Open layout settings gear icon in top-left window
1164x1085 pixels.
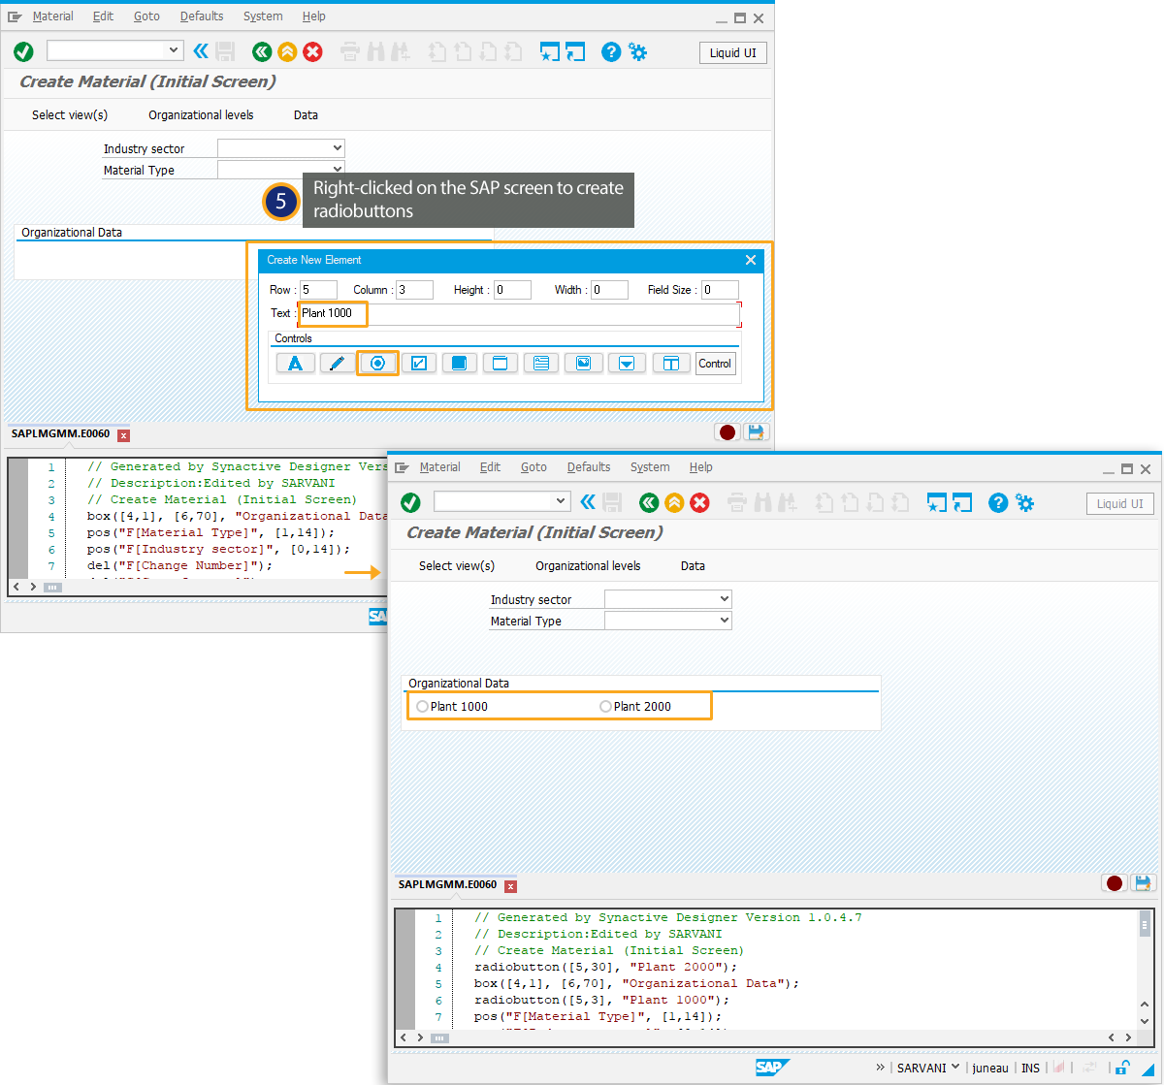(x=638, y=52)
